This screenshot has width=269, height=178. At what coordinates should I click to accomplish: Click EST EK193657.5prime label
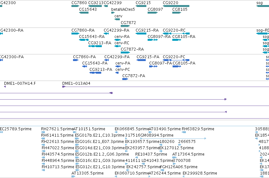pos(143,142)
